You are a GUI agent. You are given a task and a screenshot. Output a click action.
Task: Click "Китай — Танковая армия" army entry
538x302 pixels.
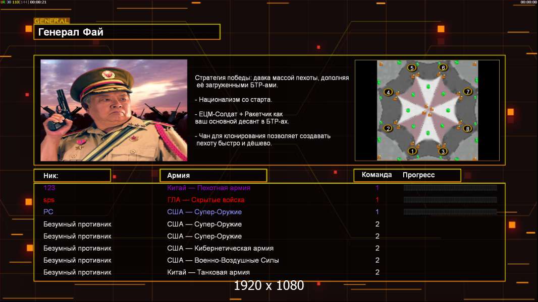coord(208,272)
